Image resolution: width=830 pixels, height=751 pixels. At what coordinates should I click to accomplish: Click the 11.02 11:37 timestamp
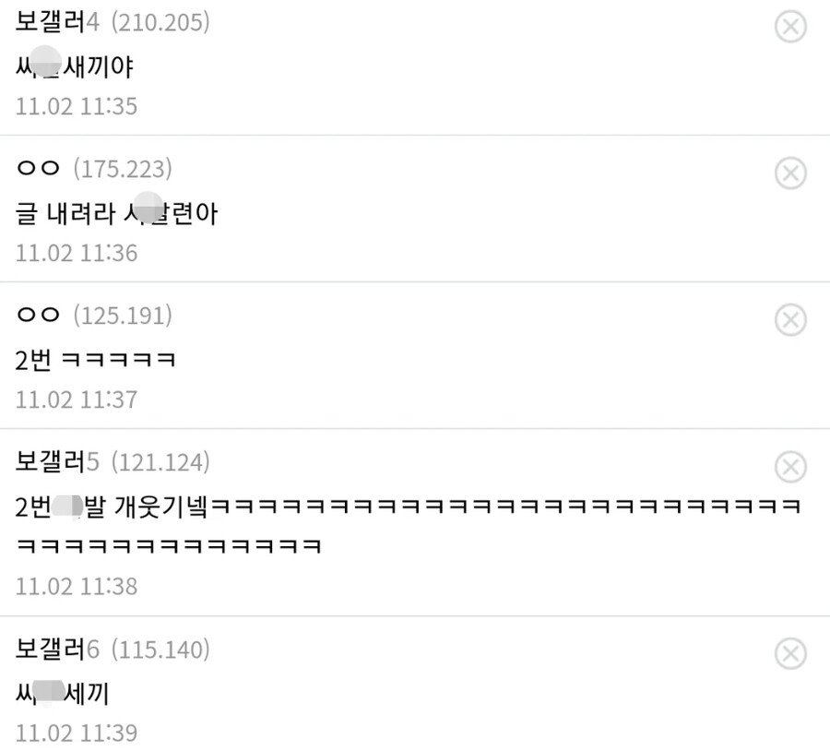tap(77, 399)
